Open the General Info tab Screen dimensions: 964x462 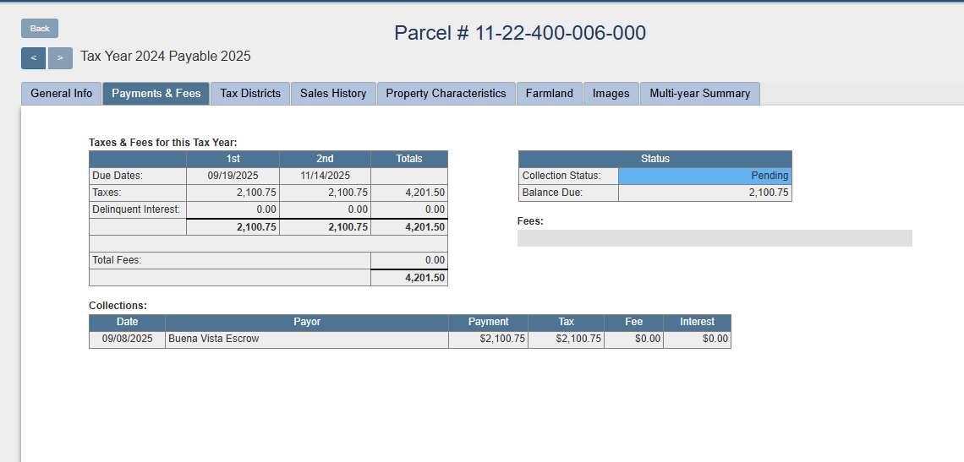[x=62, y=94]
